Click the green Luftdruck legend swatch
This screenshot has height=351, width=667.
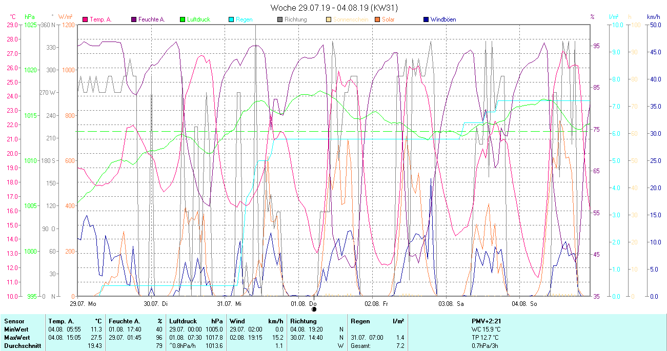click(x=183, y=19)
